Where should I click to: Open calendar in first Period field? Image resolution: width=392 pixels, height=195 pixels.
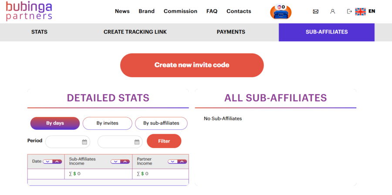click(x=84, y=142)
